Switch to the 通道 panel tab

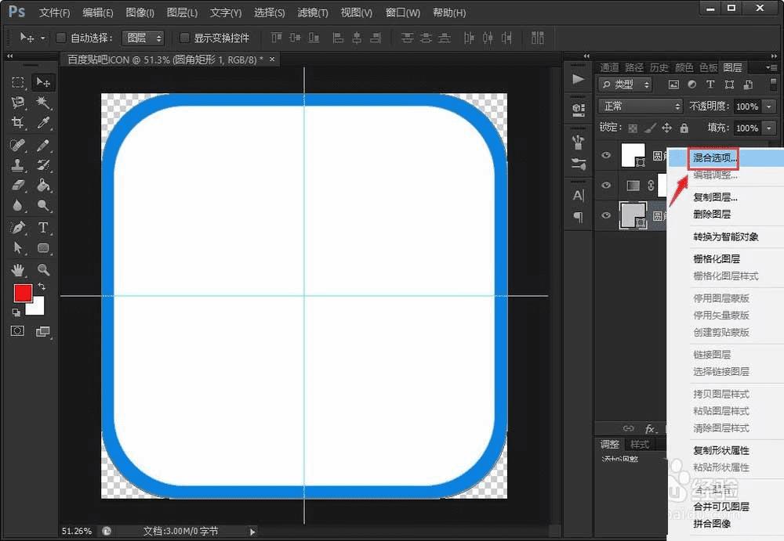click(609, 67)
